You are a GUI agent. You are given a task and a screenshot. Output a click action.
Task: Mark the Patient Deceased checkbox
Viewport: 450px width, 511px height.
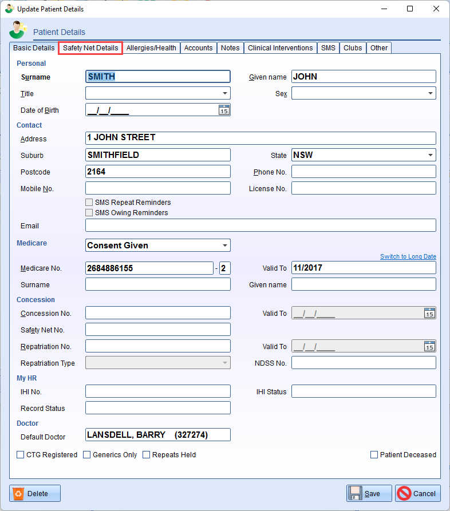coord(374,455)
